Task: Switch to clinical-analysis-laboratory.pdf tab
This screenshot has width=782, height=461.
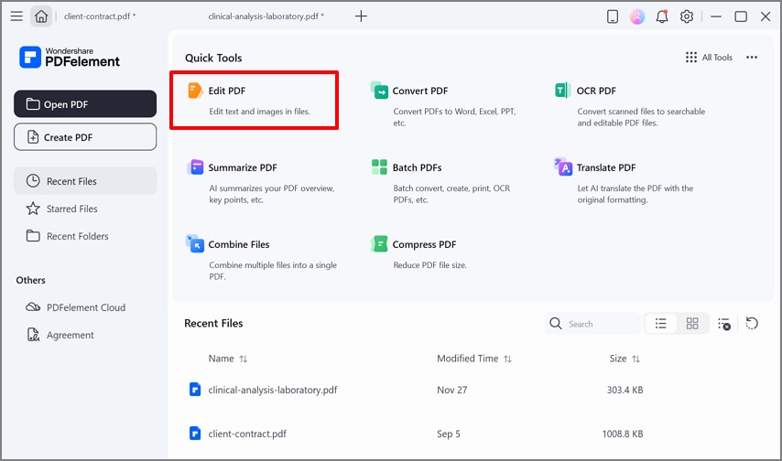Action: click(266, 16)
